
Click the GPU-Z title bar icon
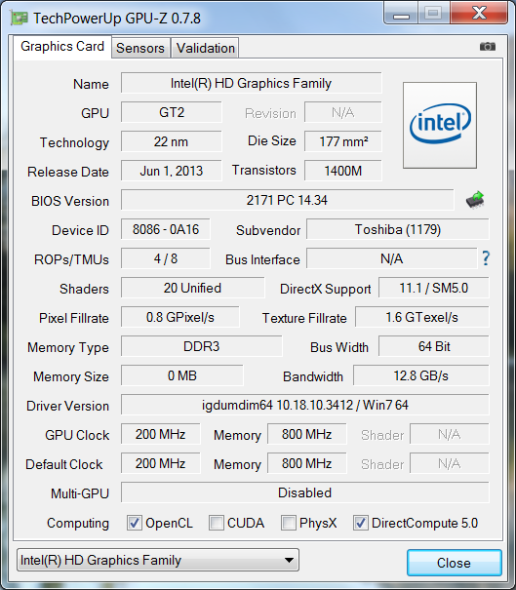pyautogui.click(x=20, y=19)
